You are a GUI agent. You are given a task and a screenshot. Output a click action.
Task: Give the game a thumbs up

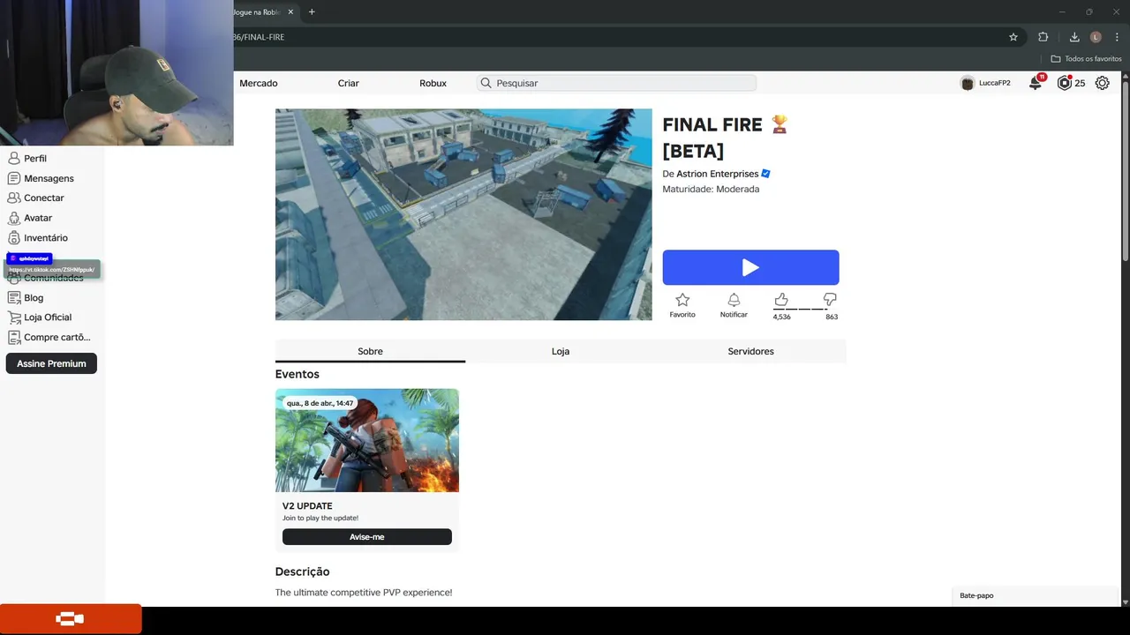781,300
